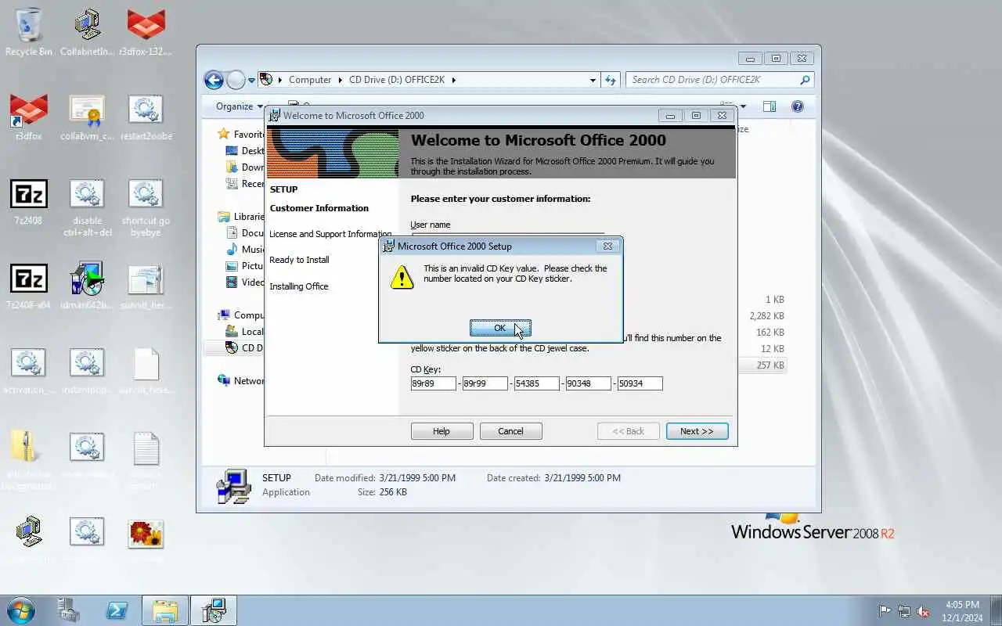Open Server Manager from the taskbar
1002x626 pixels.
(x=69, y=610)
